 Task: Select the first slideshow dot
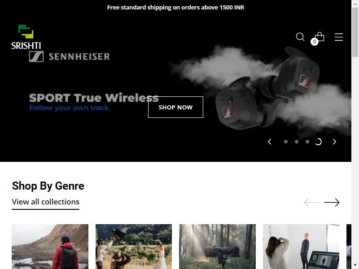pos(286,142)
